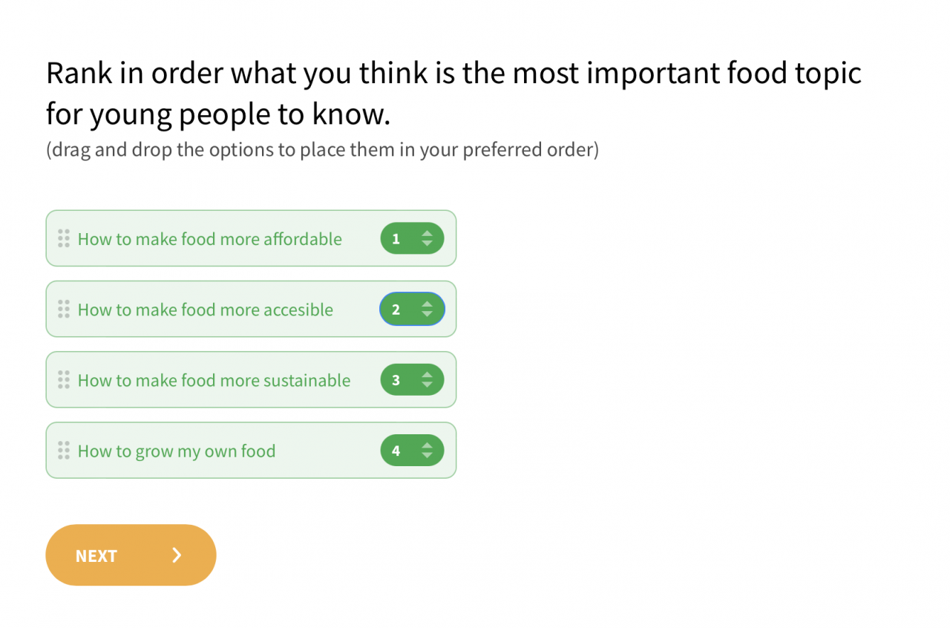The image size is (950, 628).
Task: Select the "How to make food more affordable" label
Action: [210, 239]
